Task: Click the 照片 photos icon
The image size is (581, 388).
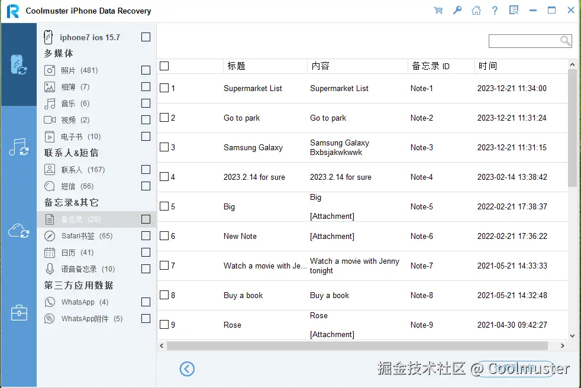Action: pos(50,70)
